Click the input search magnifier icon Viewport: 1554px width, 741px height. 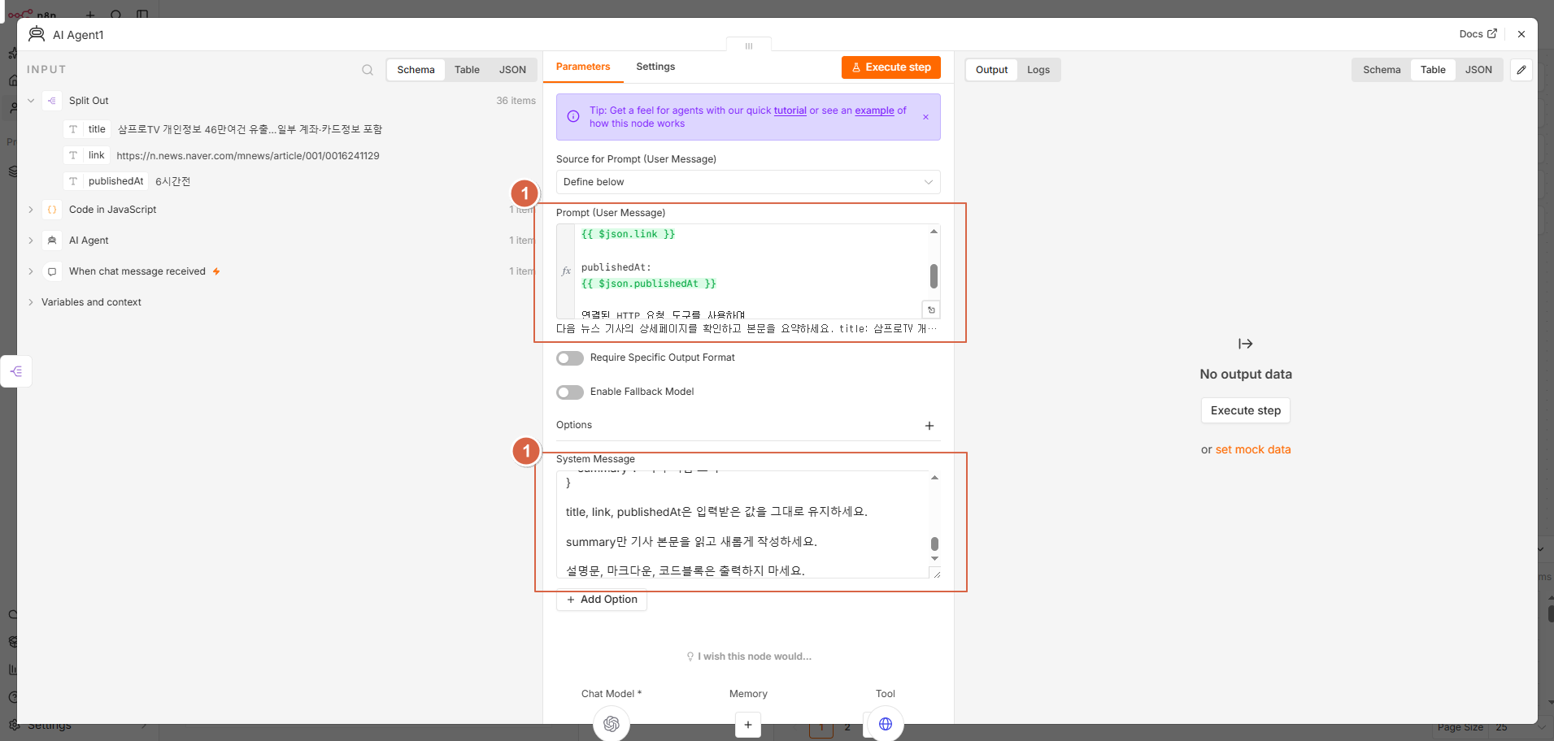368,70
